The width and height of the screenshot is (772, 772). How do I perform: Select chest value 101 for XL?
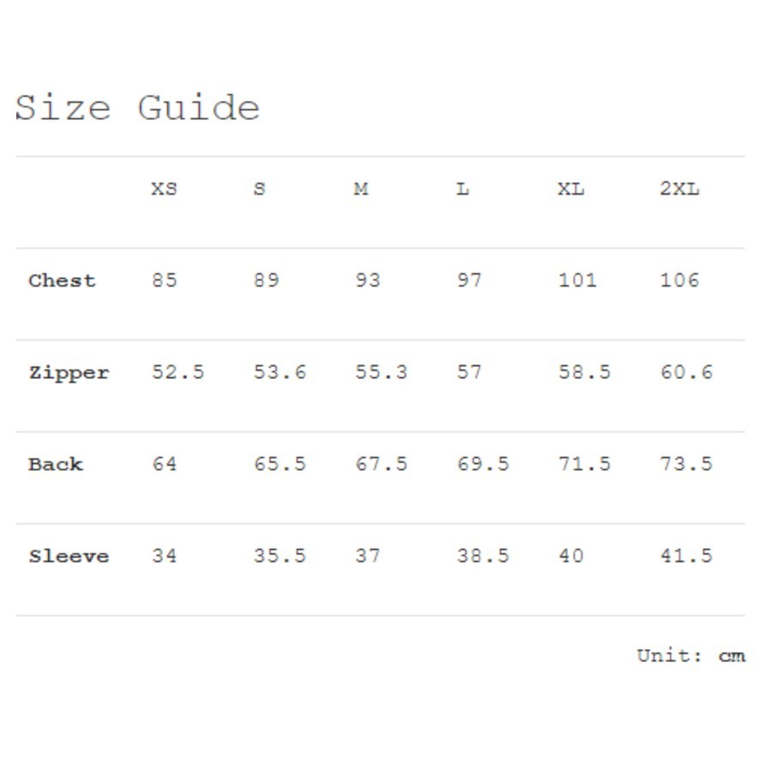pos(577,280)
